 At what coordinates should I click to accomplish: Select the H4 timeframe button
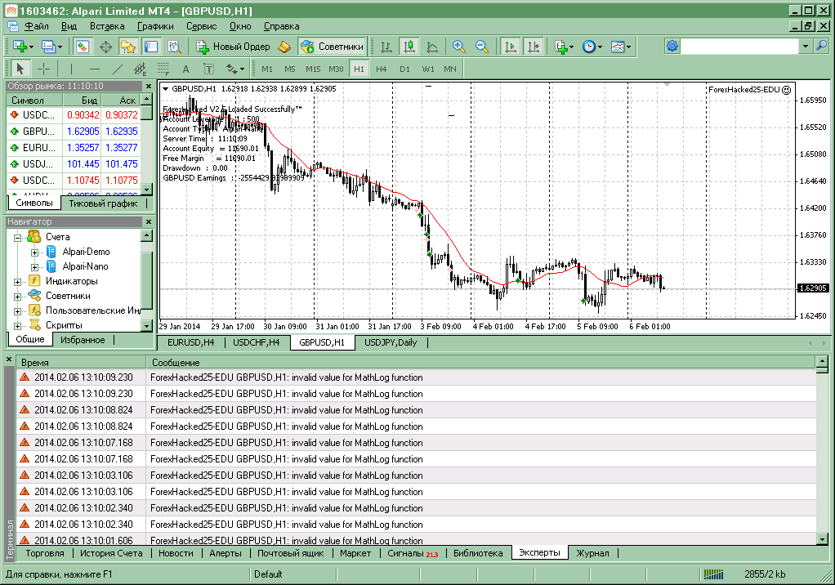pos(382,69)
